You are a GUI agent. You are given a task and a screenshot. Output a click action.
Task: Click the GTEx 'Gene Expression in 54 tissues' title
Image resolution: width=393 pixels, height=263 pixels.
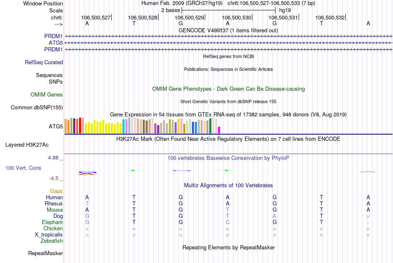[x=228, y=114]
